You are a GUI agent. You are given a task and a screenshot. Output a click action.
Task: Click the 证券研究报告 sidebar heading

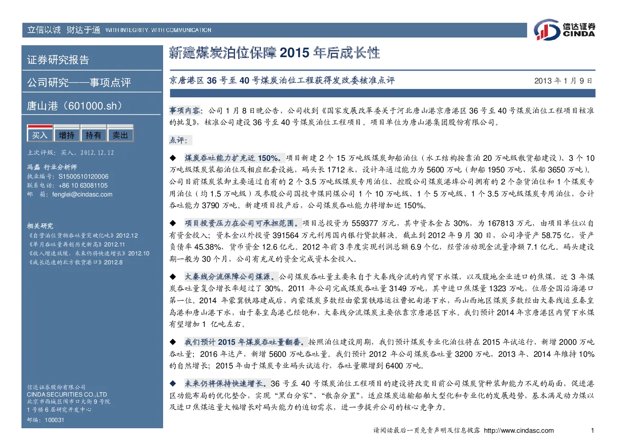(x=58, y=59)
